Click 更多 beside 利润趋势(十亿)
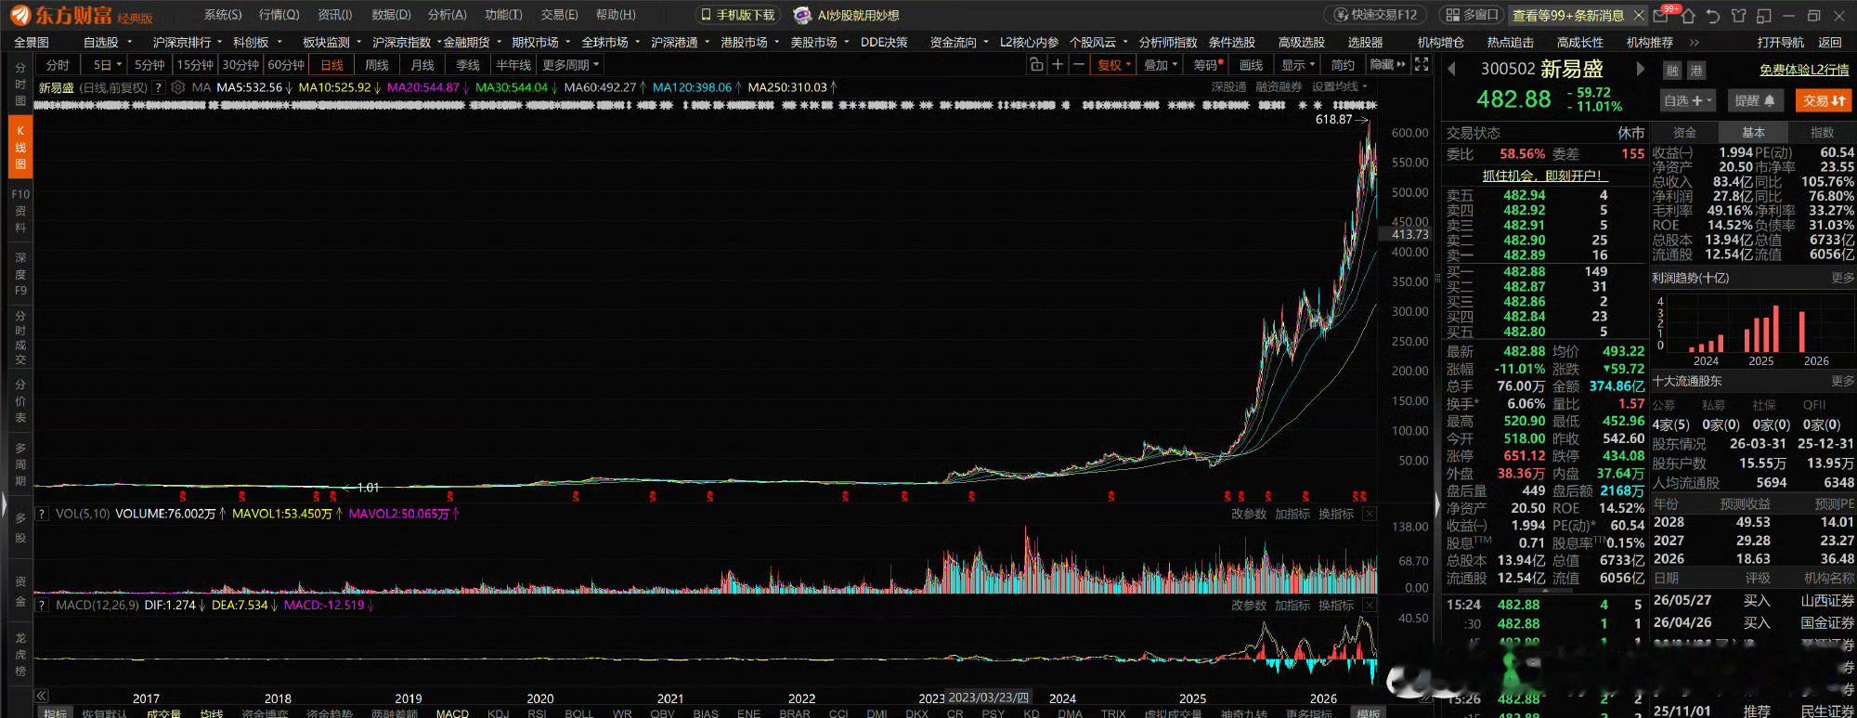This screenshot has width=1857, height=718. point(1842,278)
